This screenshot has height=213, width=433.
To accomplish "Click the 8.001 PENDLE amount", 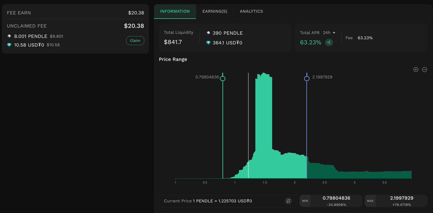I will pyautogui.click(x=31, y=36).
